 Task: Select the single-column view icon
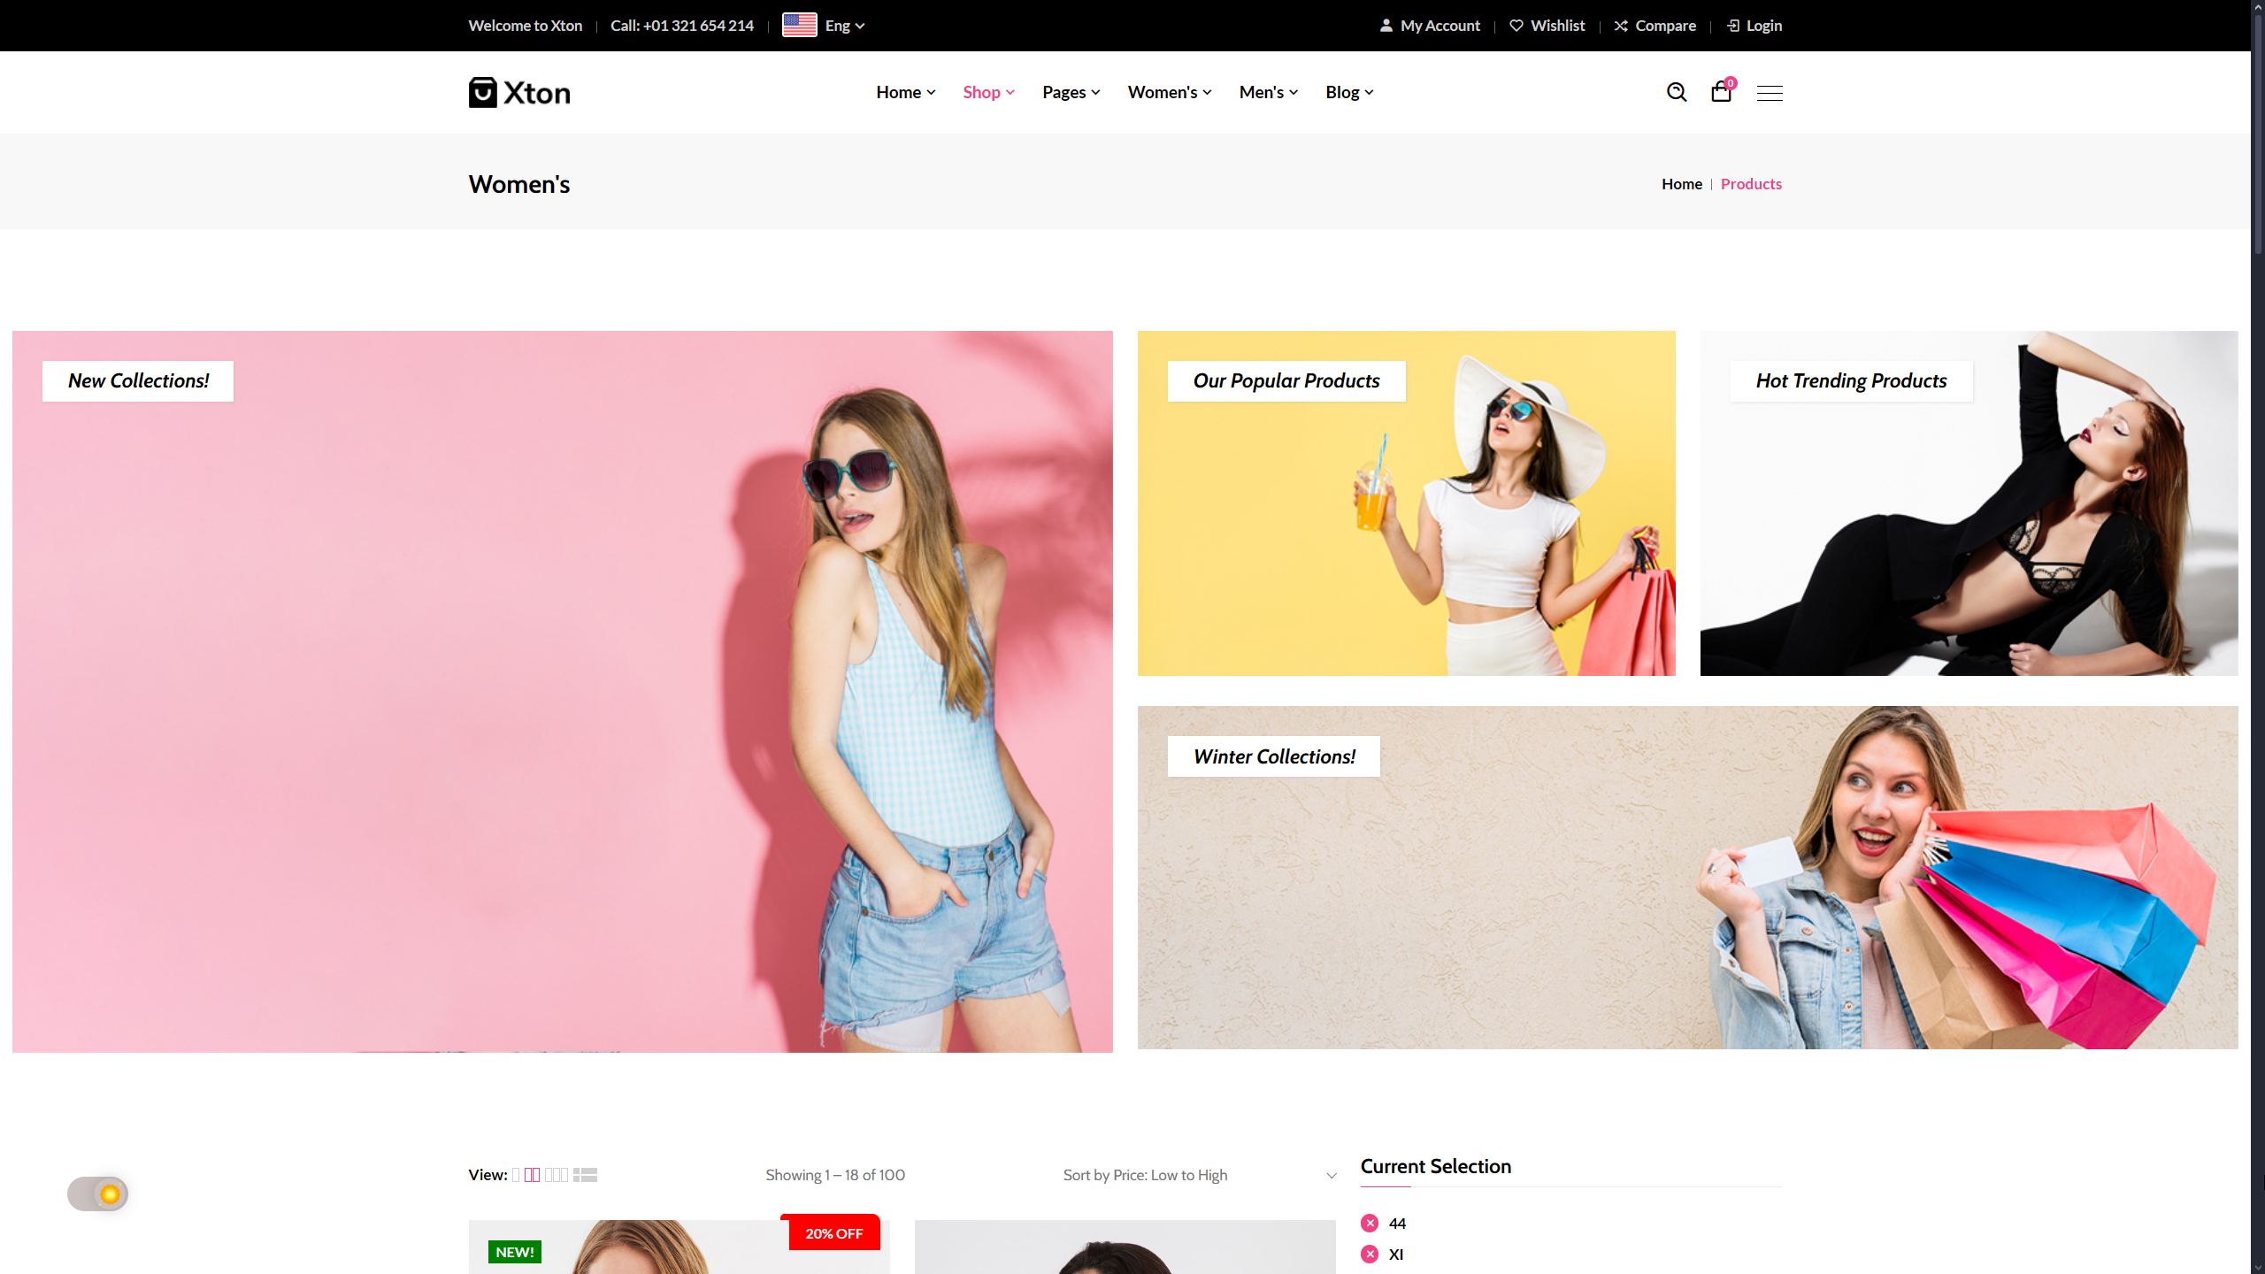click(x=516, y=1175)
